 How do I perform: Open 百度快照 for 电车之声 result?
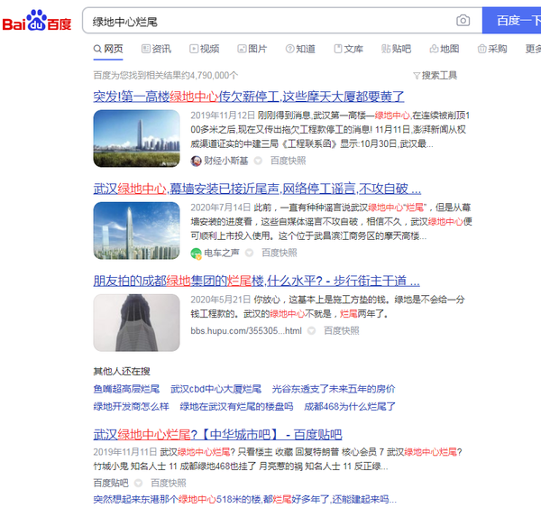(280, 254)
